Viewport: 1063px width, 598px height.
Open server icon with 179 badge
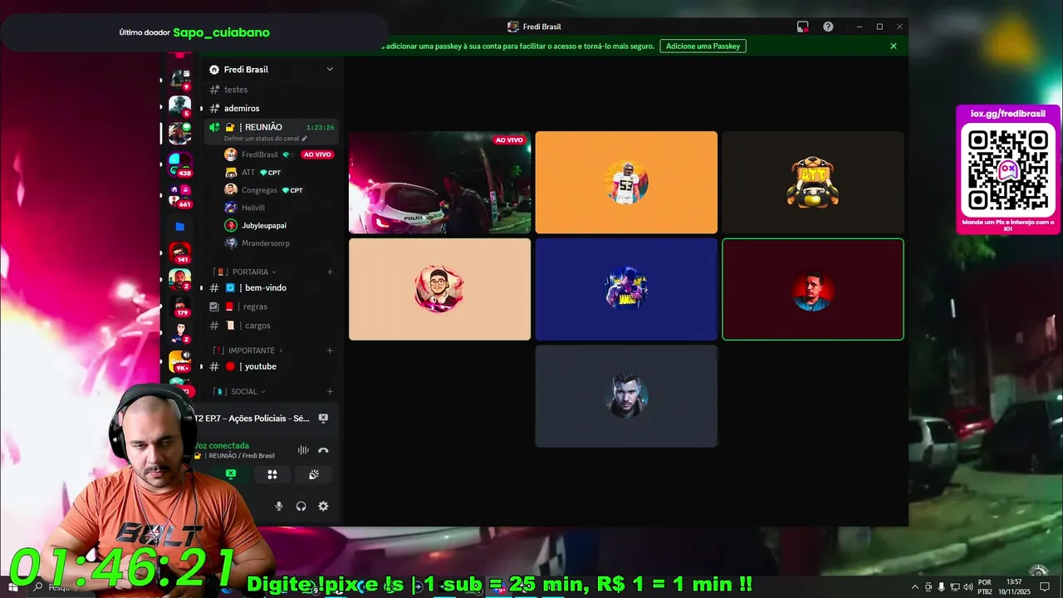(x=179, y=306)
